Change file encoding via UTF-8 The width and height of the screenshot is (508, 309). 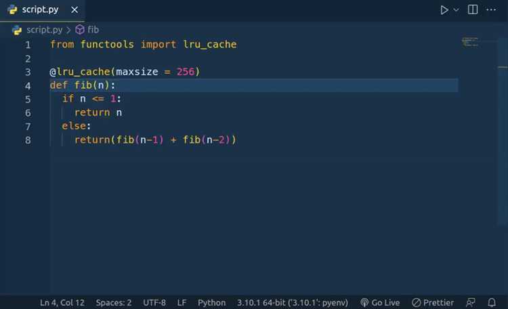[x=154, y=302]
